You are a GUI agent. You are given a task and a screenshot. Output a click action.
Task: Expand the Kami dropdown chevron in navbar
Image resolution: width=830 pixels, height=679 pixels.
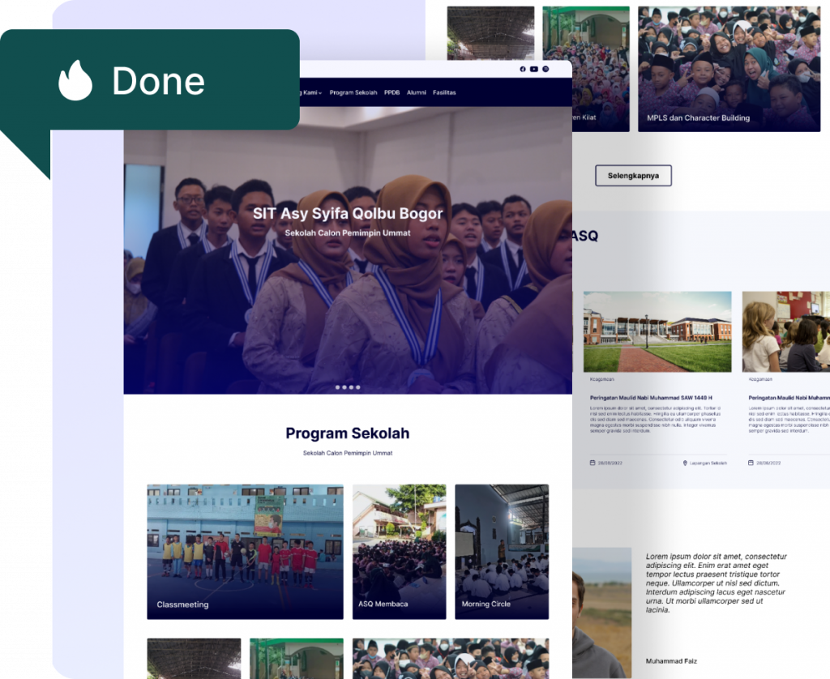tap(319, 93)
